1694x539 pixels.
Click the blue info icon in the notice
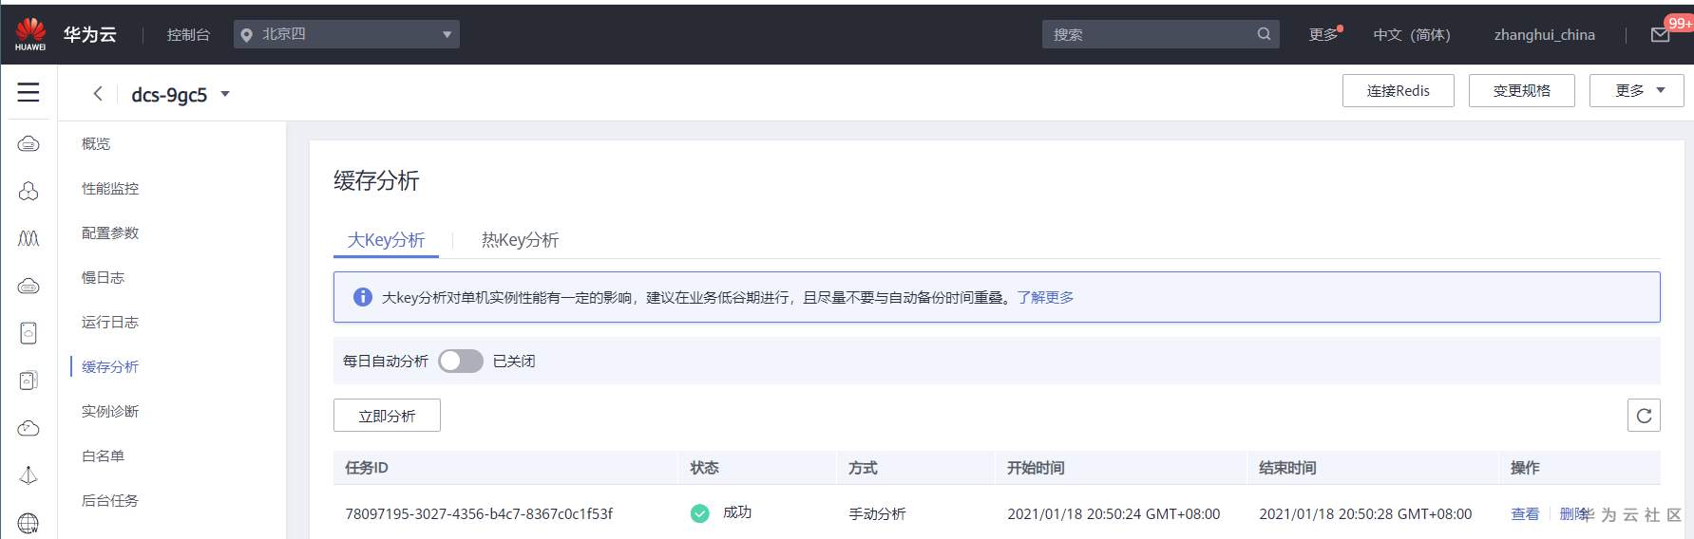pos(362,297)
